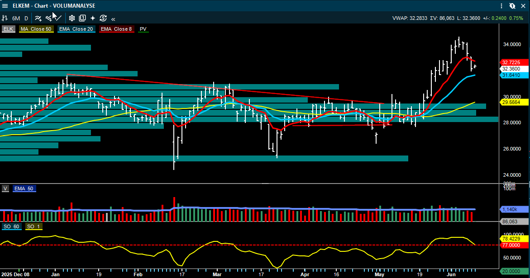The width and height of the screenshot is (530, 278).
Task: Open the hamburger menu beside ELKEM title
Action: point(5,6)
